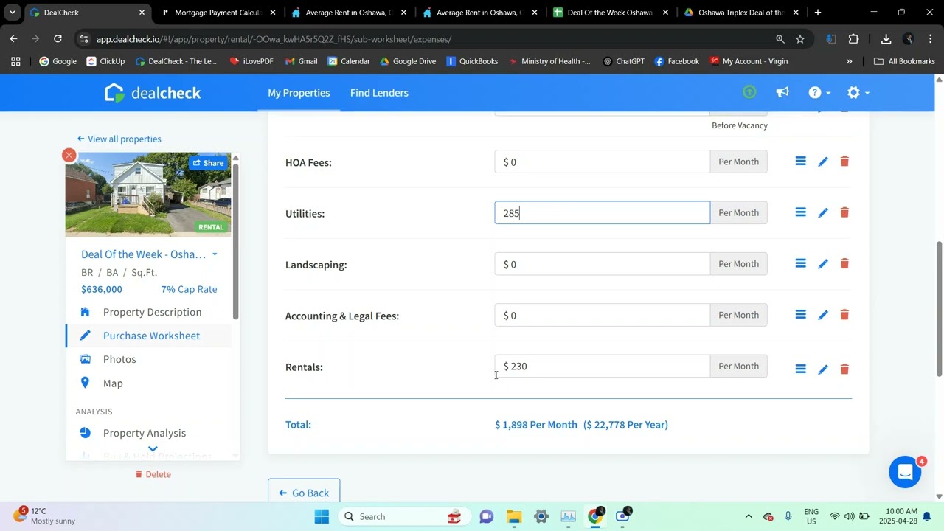Bookmark this page with the star icon
The image size is (944, 531).
pos(800,39)
